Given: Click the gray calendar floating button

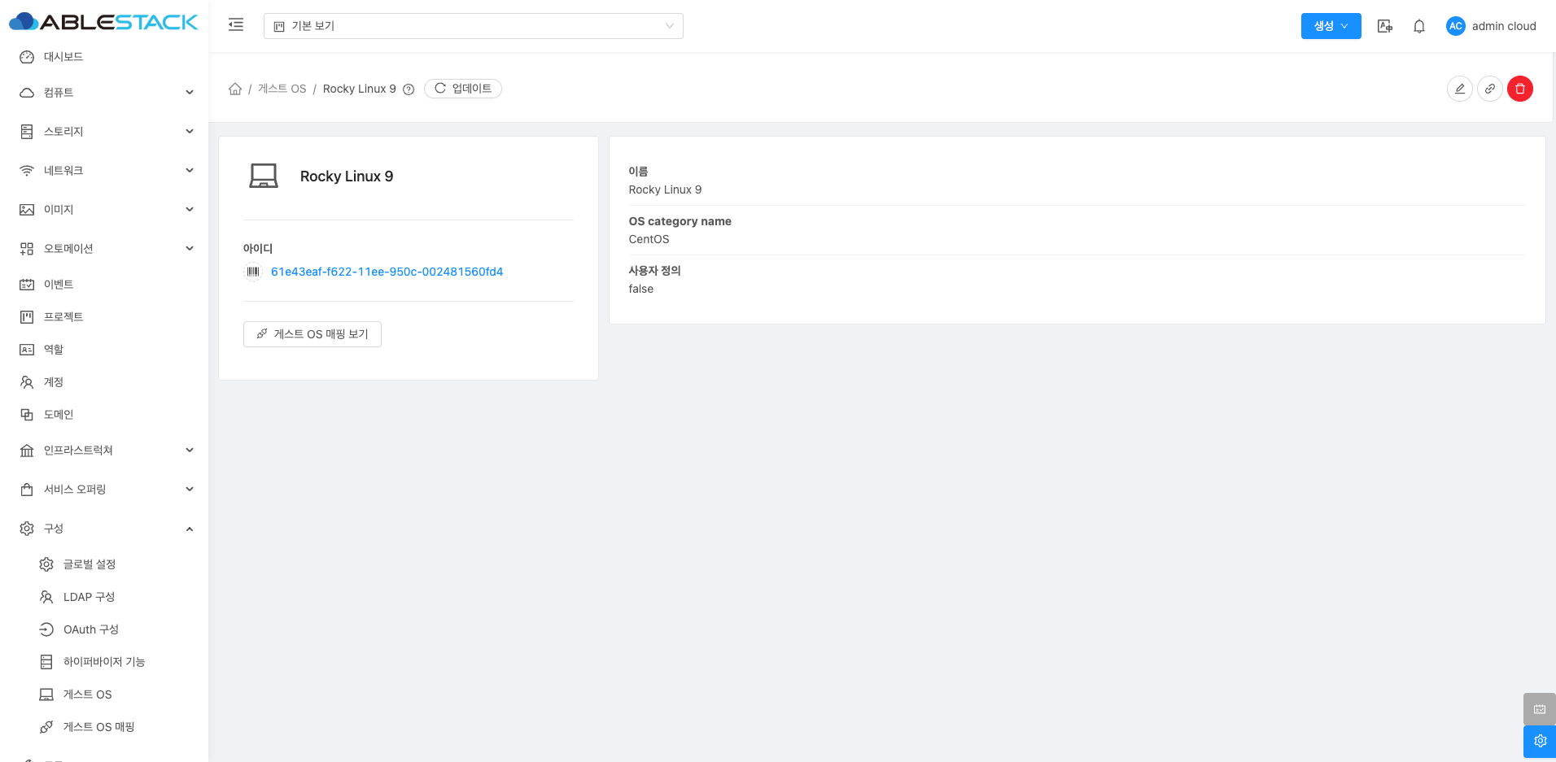Looking at the screenshot, I should tap(1540, 709).
